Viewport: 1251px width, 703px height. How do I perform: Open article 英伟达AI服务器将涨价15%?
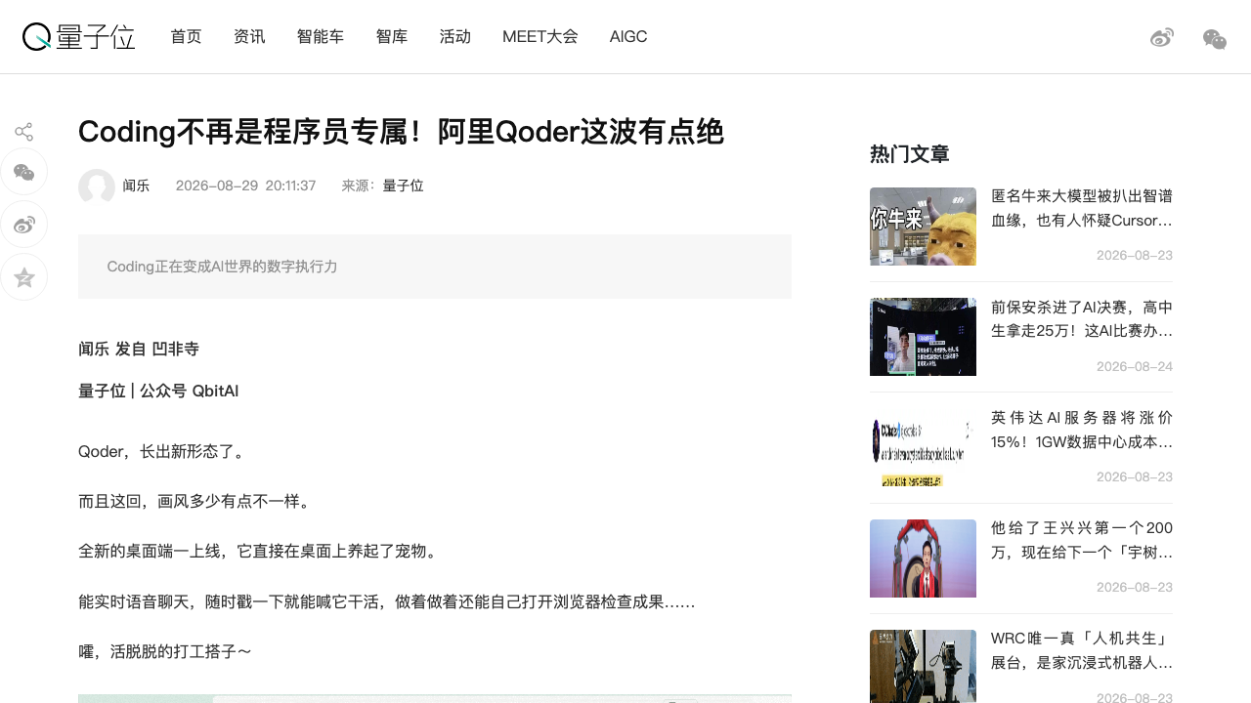tap(1082, 430)
